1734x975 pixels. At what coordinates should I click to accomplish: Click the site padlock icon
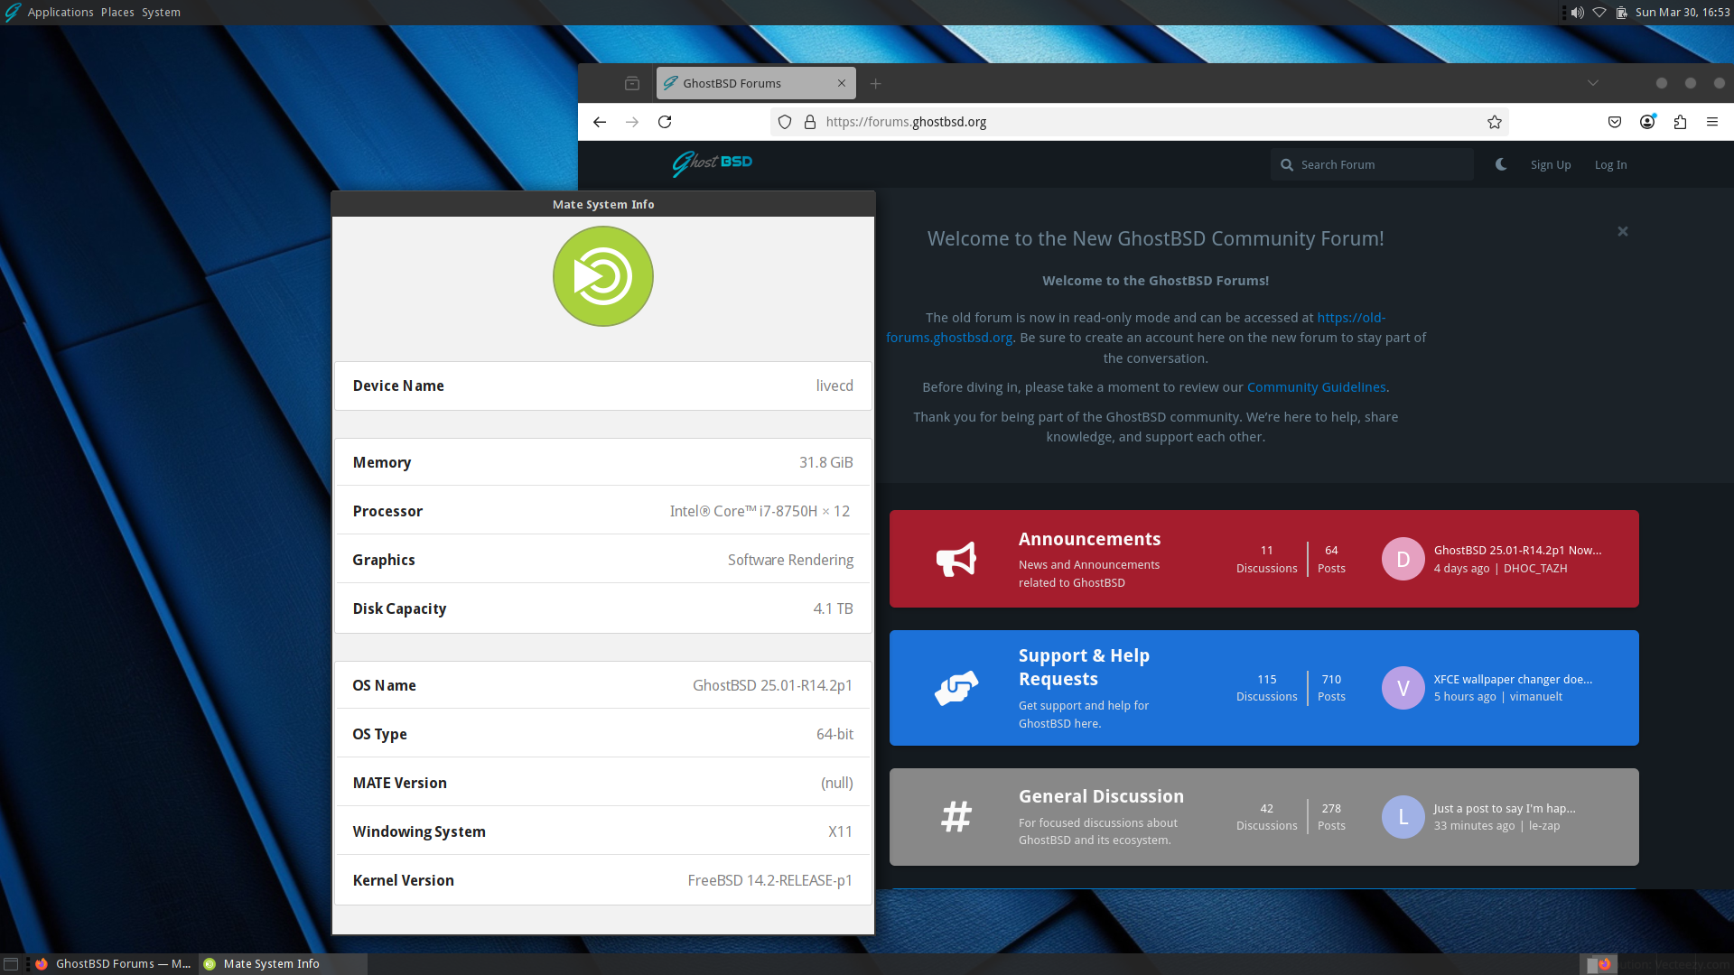pyautogui.click(x=810, y=122)
